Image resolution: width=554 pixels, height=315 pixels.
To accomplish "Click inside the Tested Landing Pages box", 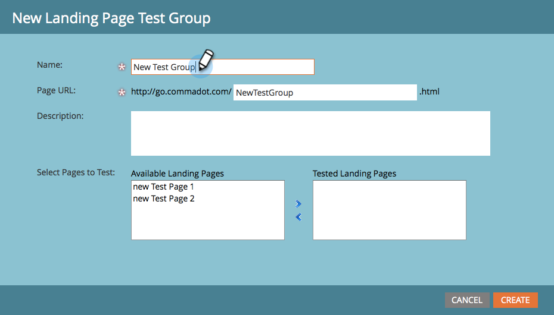I will pos(389,210).
